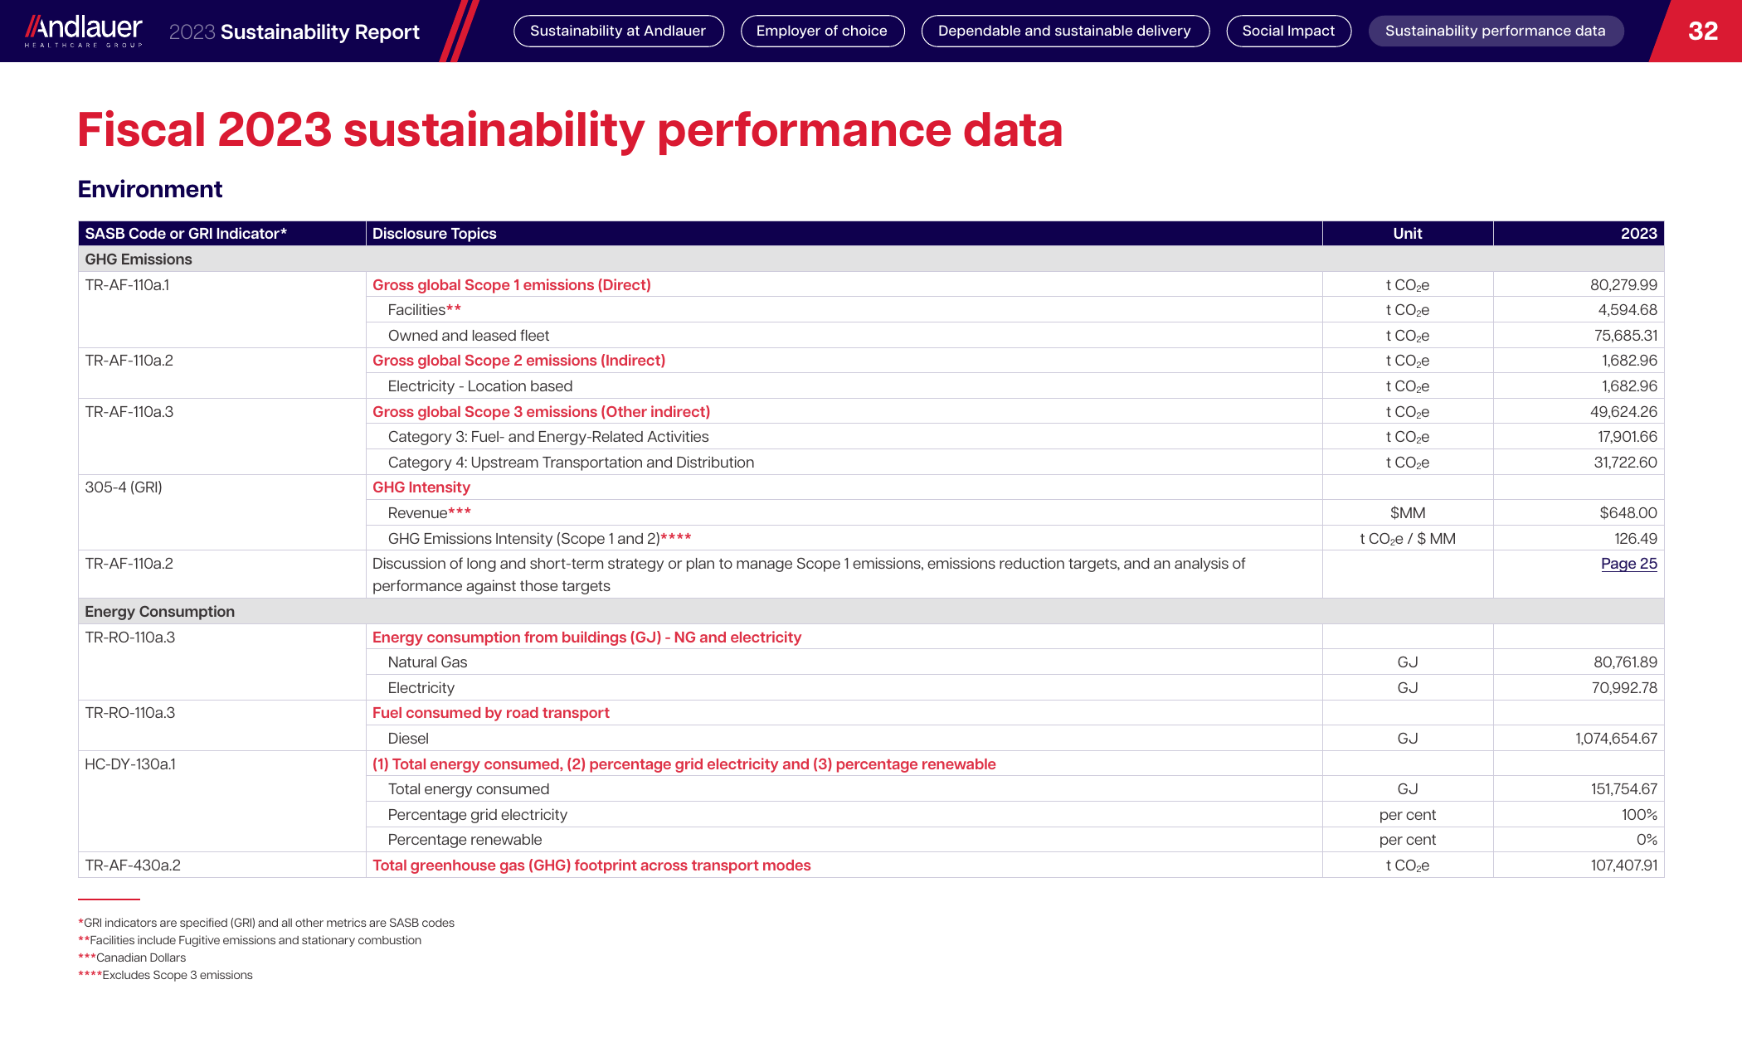Click Total greenhouse gas footprint heading
This screenshot has height=1057, width=1742.
(x=591, y=865)
